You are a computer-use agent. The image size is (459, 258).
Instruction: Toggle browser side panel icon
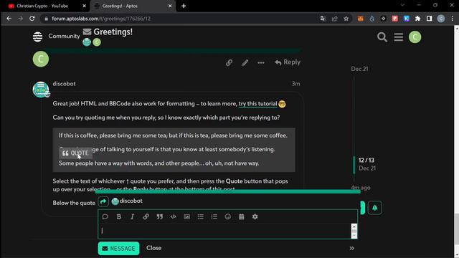(429, 19)
